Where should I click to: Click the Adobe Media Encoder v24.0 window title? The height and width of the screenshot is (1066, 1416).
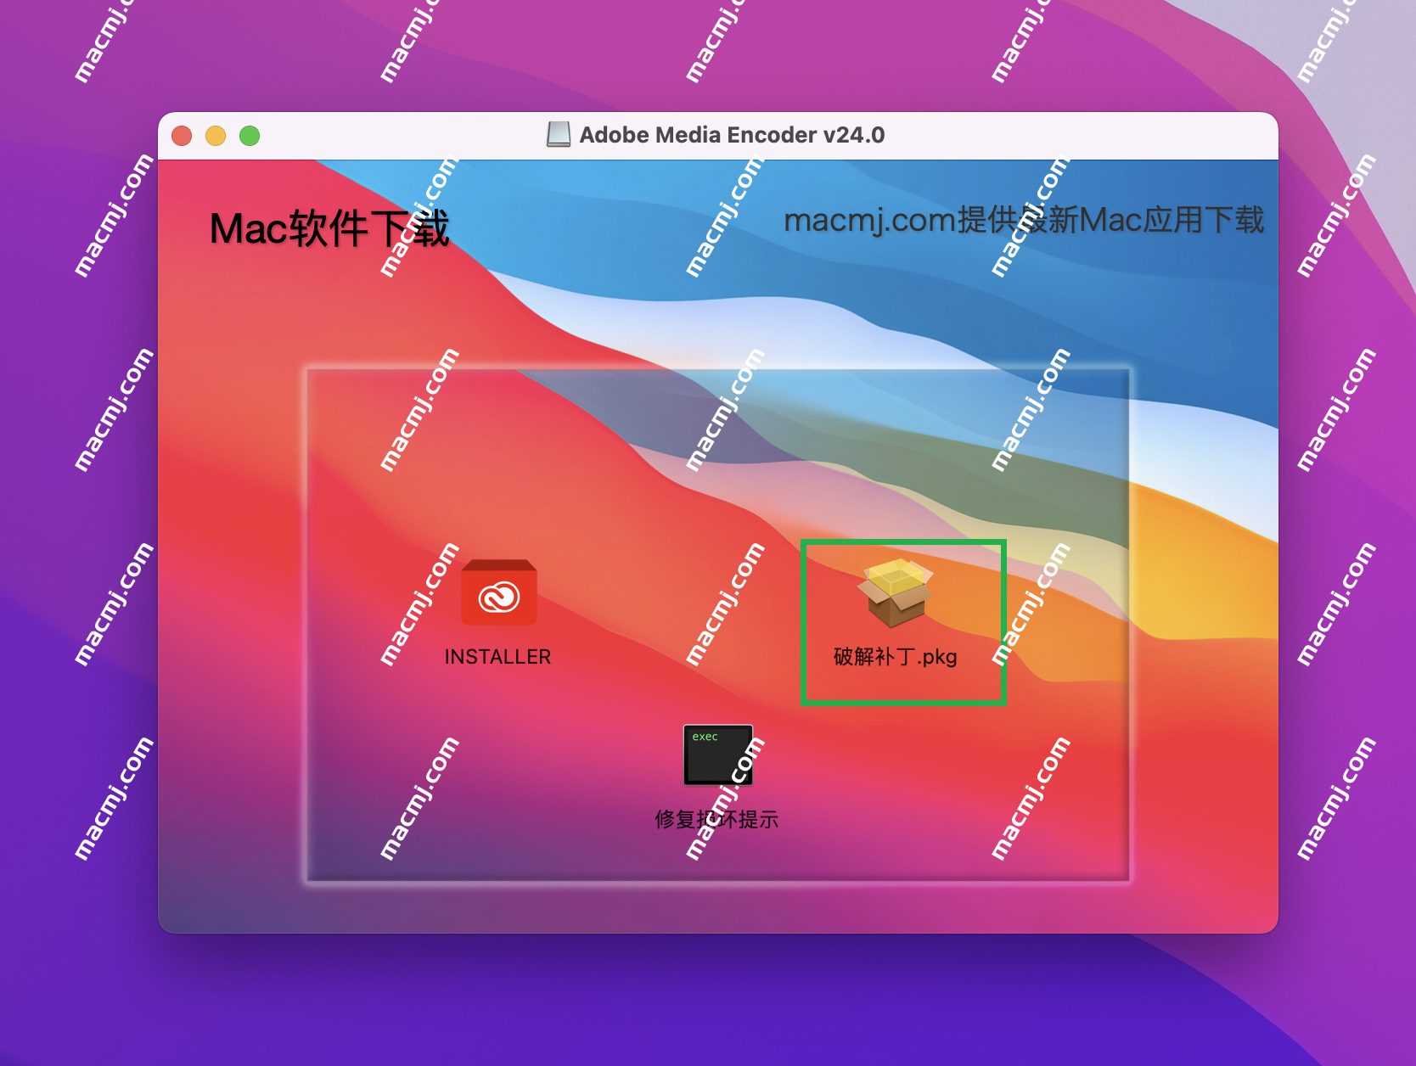tap(732, 135)
